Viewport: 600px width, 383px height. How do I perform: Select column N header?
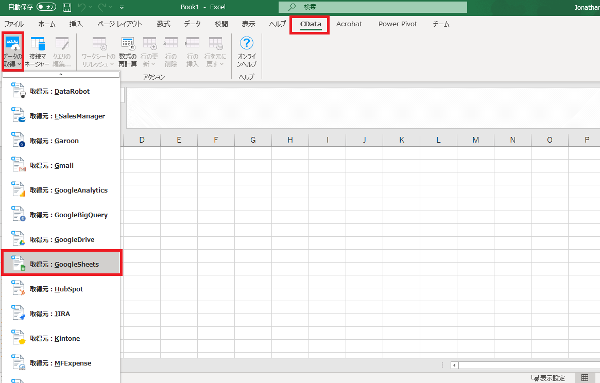point(513,140)
